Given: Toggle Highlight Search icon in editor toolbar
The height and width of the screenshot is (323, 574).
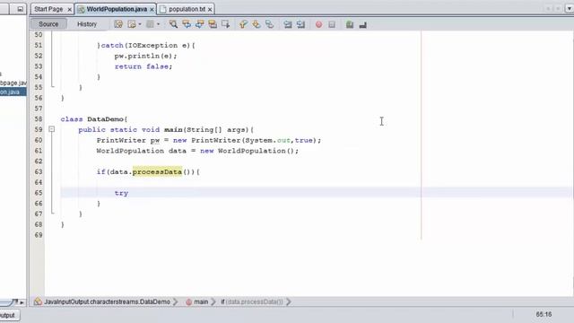Looking at the screenshot, I should coord(213,24).
